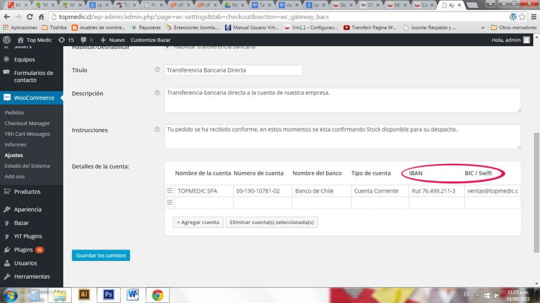The width and height of the screenshot is (540, 303).
Task: Grab the sort handle of TOPMEDIC SPA row
Action: 170,191
